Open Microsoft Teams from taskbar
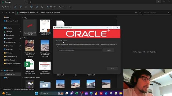The width and height of the screenshot is (172, 96). 72,93
